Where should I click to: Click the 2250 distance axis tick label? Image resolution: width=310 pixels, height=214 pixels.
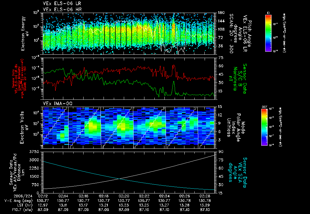coord(34,168)
